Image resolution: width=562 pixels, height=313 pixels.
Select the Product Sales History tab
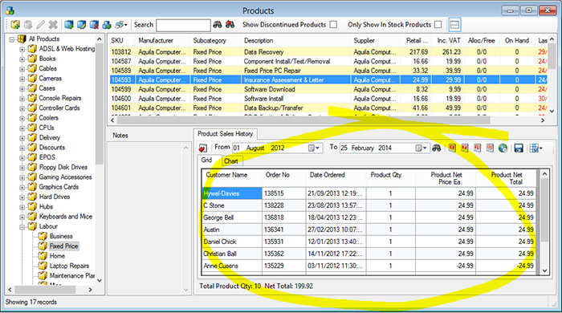point(226,133)
